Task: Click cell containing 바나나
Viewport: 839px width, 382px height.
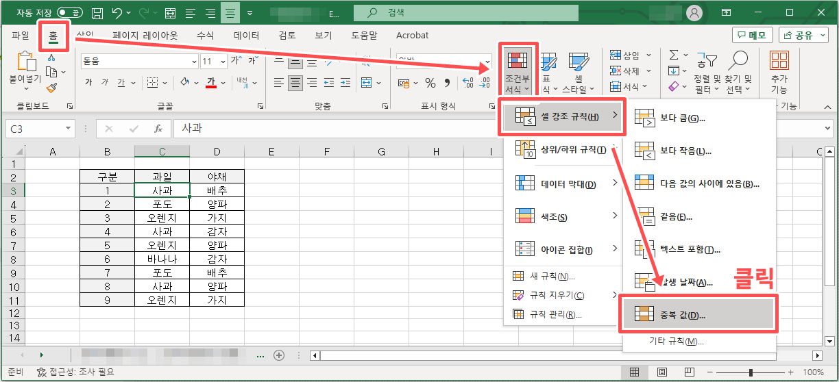Action: click(162, 259)
